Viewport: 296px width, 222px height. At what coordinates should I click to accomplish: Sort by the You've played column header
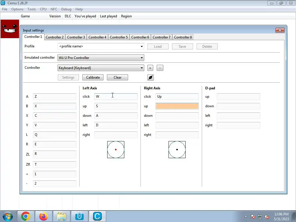tap(85, 16)
